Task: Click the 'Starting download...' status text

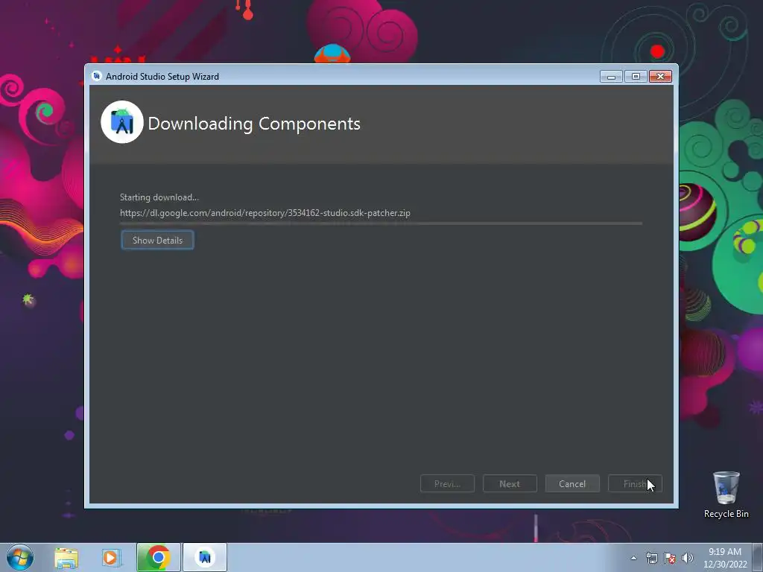Action: pyautogui.click(x=159, y=197)
